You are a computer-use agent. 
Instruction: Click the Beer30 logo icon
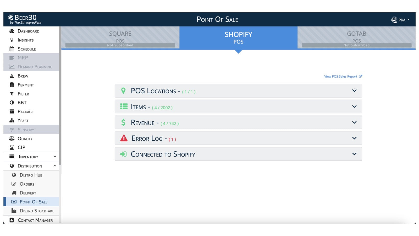point(10,18)
